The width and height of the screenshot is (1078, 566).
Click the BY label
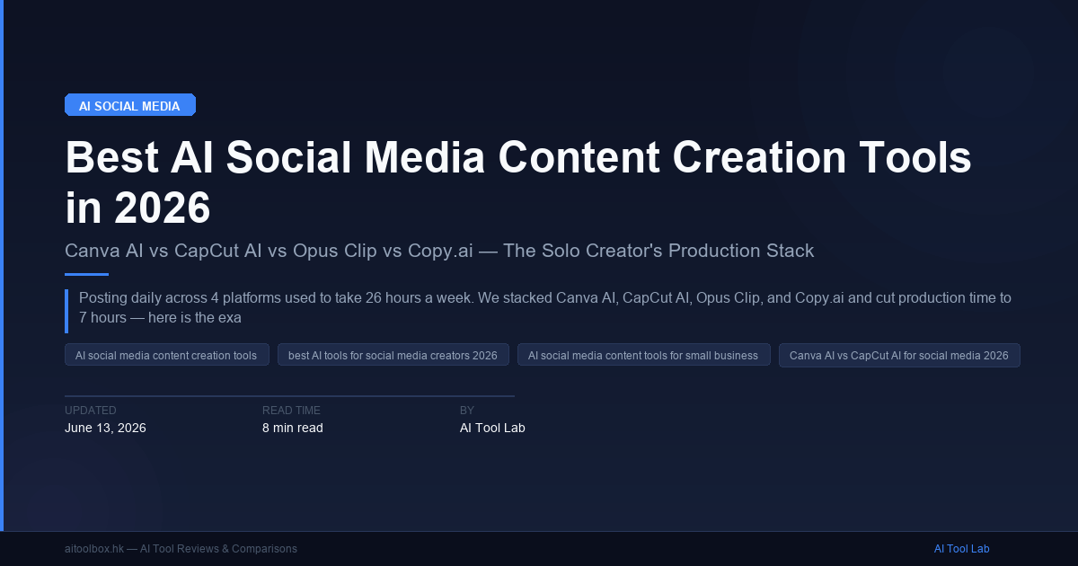[467, 411]
